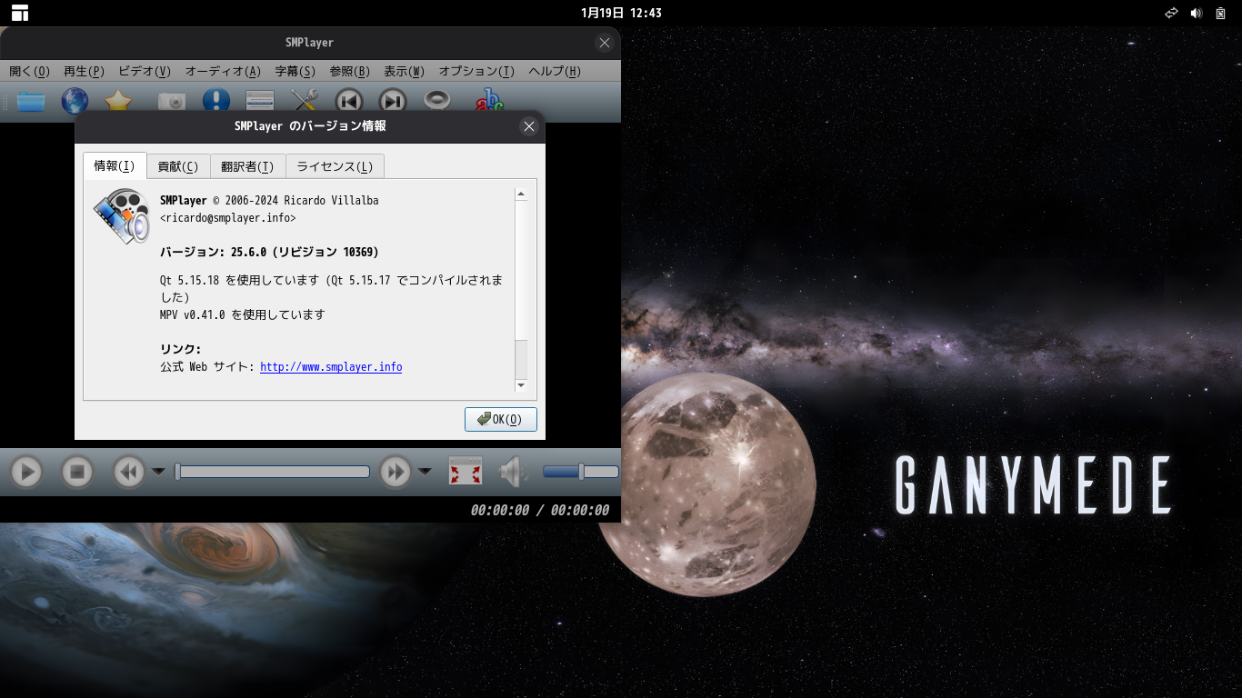Image resolution: width=1242 pixels, height=698 pixels.
Task: Open the 参照(B) menu
Action: pos(350,71)
